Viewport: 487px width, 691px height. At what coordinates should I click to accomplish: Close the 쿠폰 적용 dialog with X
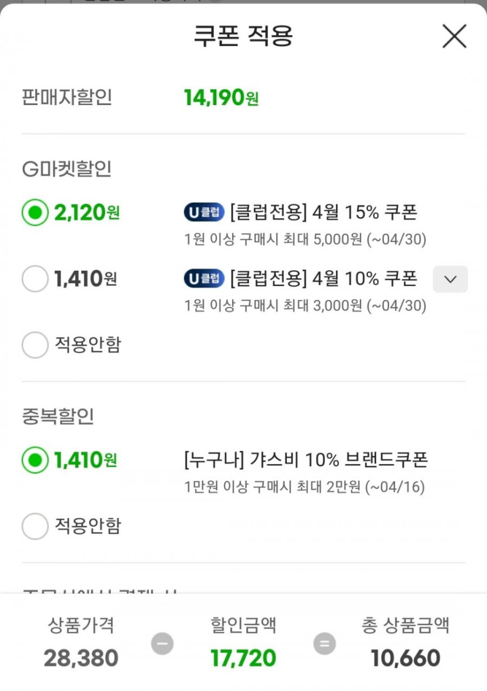454,36
